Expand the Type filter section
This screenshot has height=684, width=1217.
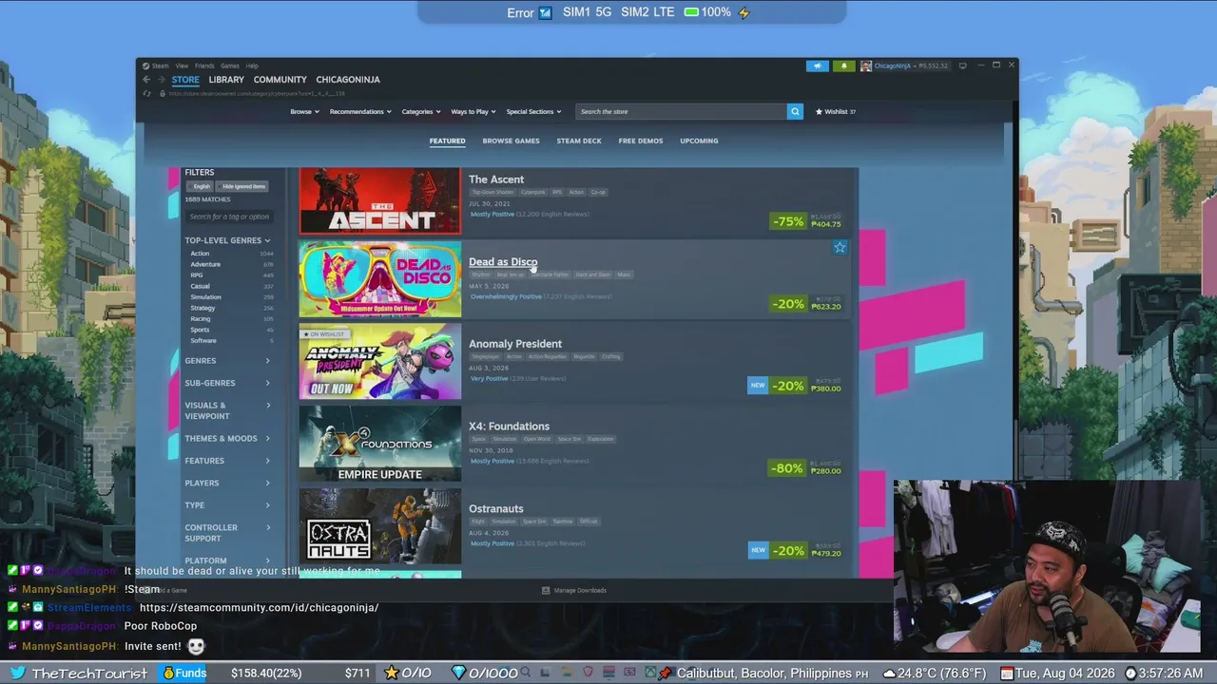tap(227, 505)
